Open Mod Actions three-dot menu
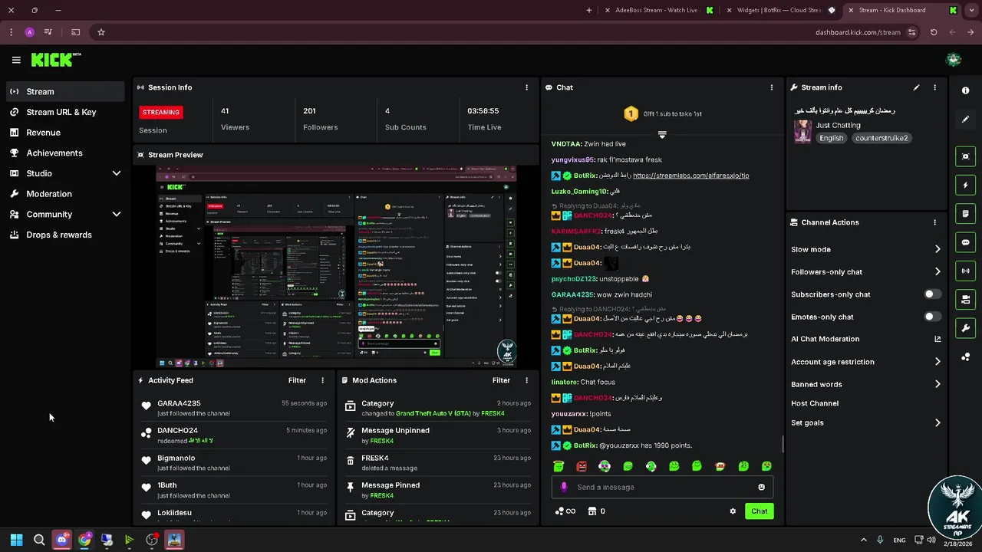The width and height of the screenshot is (982, 552). pos(526,380)
